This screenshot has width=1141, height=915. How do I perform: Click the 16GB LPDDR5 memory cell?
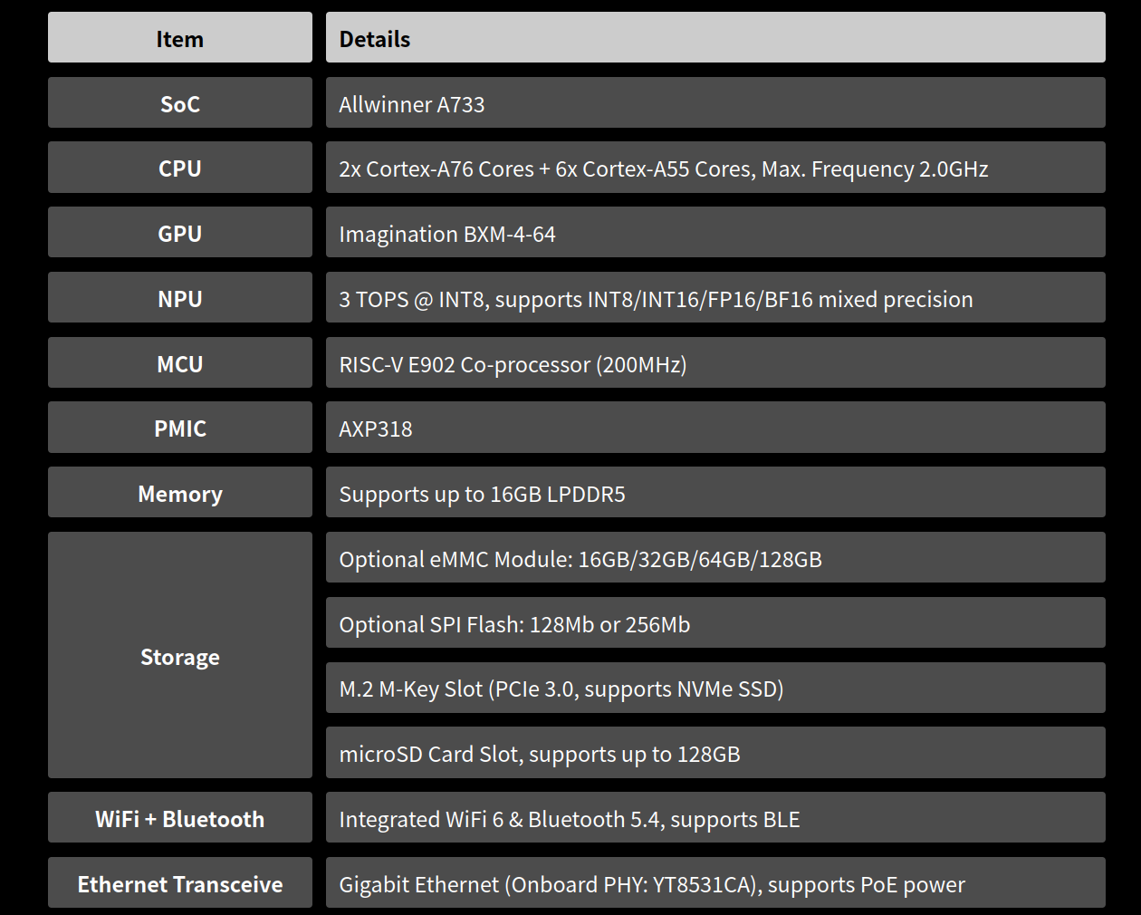[482, 494]
